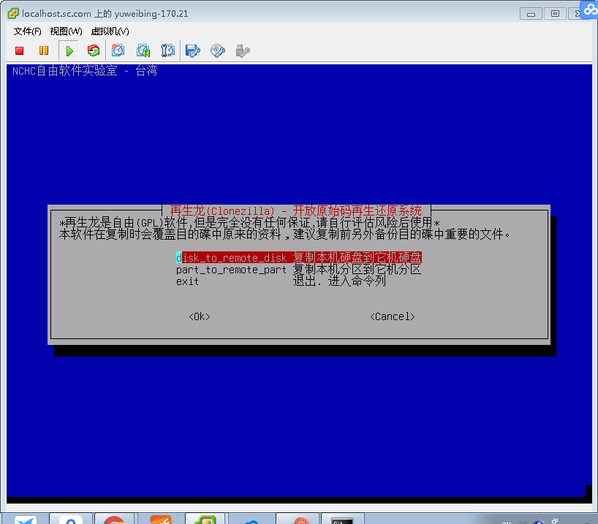Screen dimensions: 598x524
Task: Select the disk_to_remote_disk option
Action: (x=298, y=258)
